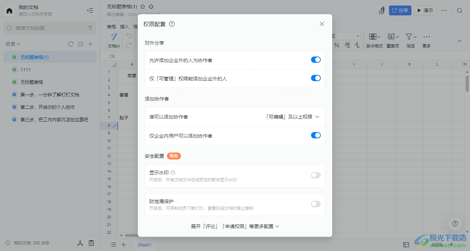Open the 表格 menu

pyautogui.click(x=111, y=27)
